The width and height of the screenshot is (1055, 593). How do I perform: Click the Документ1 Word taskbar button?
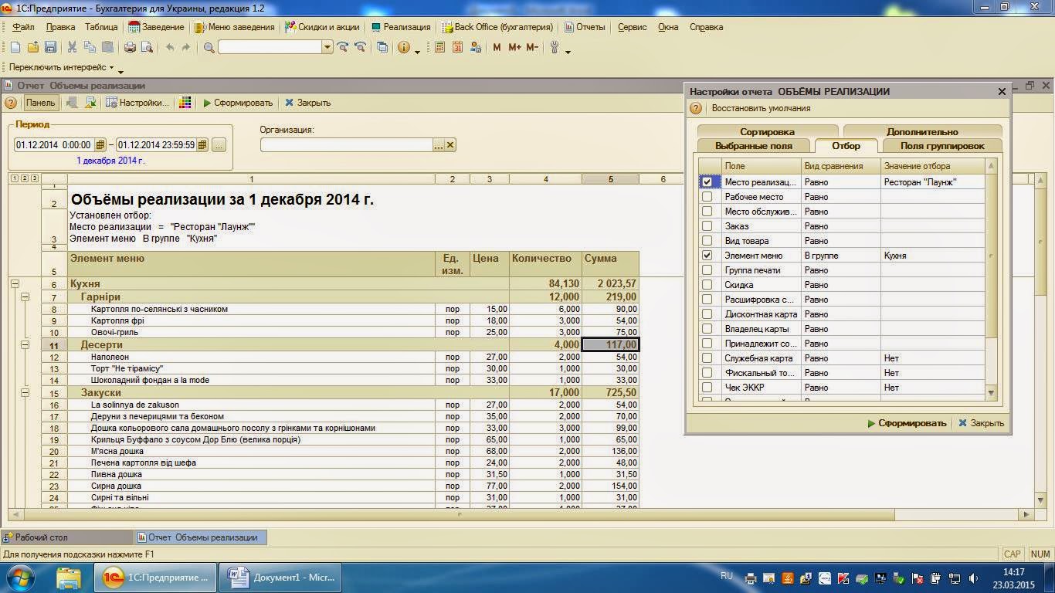(279, 577)
